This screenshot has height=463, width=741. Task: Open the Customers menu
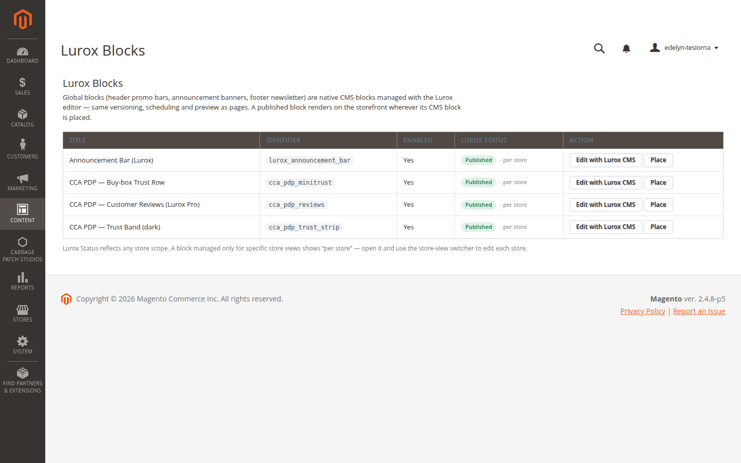23,150
